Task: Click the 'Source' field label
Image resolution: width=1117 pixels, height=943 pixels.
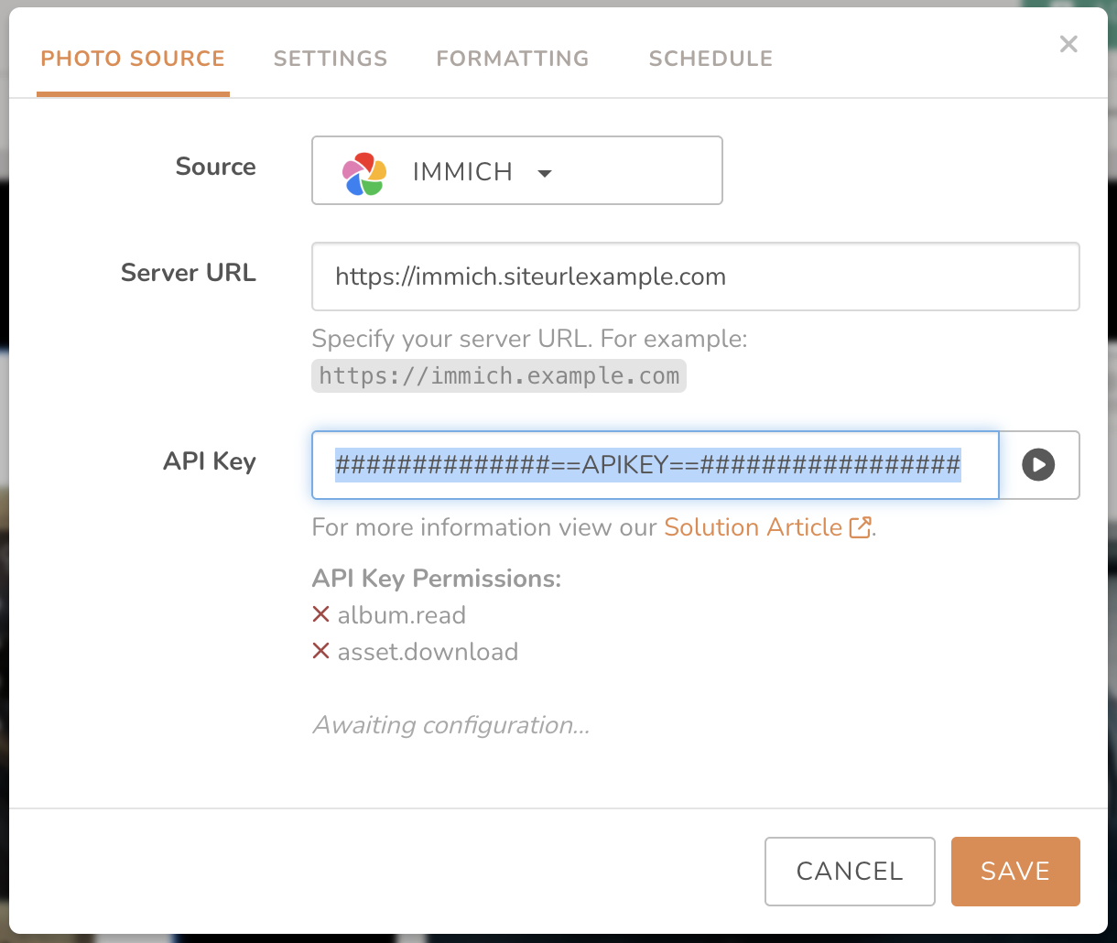Action: coord(216,167)
